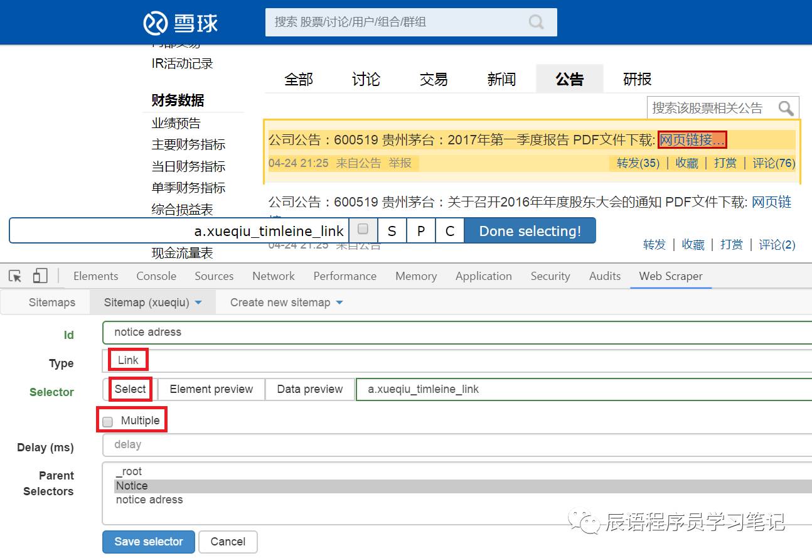The height and width of the screenshot is (558, 812).
Task: Open the DevTools Application tab
Action: pos(484,276)
